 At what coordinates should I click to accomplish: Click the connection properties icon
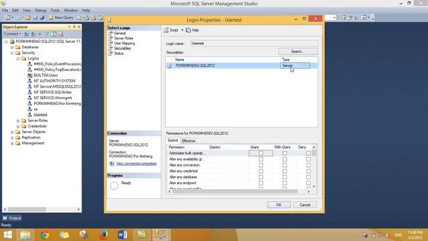[x=112, y=163]
